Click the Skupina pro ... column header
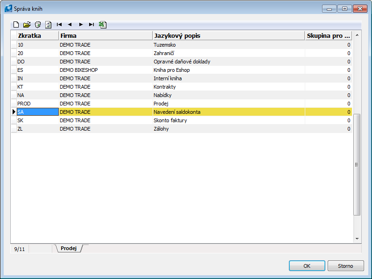Image resolution: width=372 pixels, height=279 pixels. pos(329,35)
